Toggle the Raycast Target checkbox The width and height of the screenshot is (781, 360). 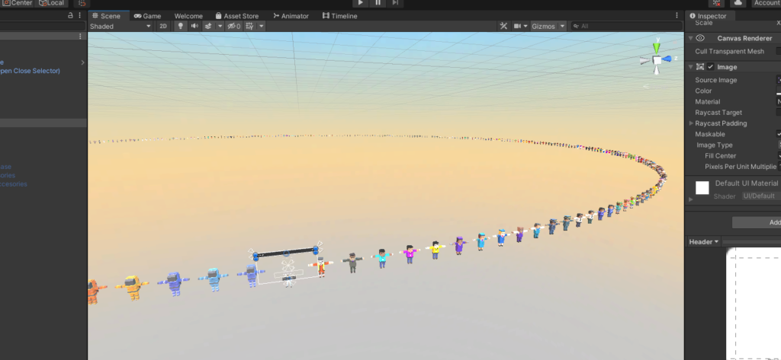pos(779,113)
